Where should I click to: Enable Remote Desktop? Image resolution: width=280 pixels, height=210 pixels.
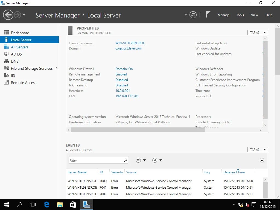(121, 80)
